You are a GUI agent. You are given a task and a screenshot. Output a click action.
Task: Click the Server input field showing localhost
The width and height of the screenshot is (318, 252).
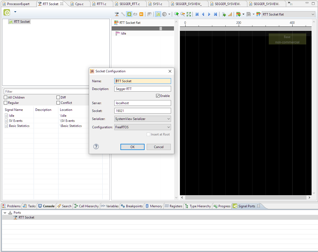[x=142, y=103]
